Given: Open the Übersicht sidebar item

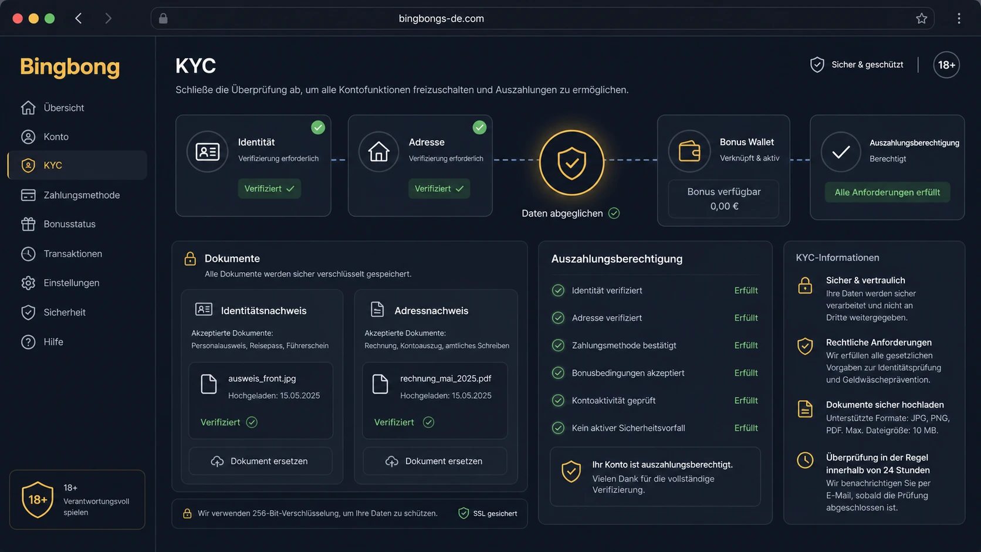Looking at the screenshot, I should [x=77, y=108].
